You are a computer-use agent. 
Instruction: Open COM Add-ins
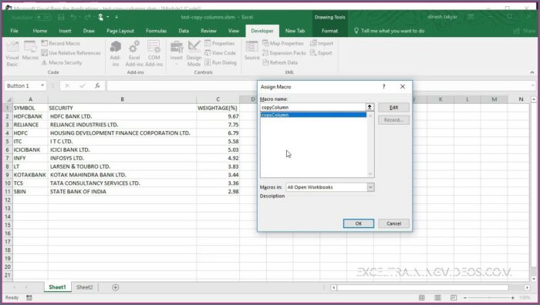tap(154, 53)
